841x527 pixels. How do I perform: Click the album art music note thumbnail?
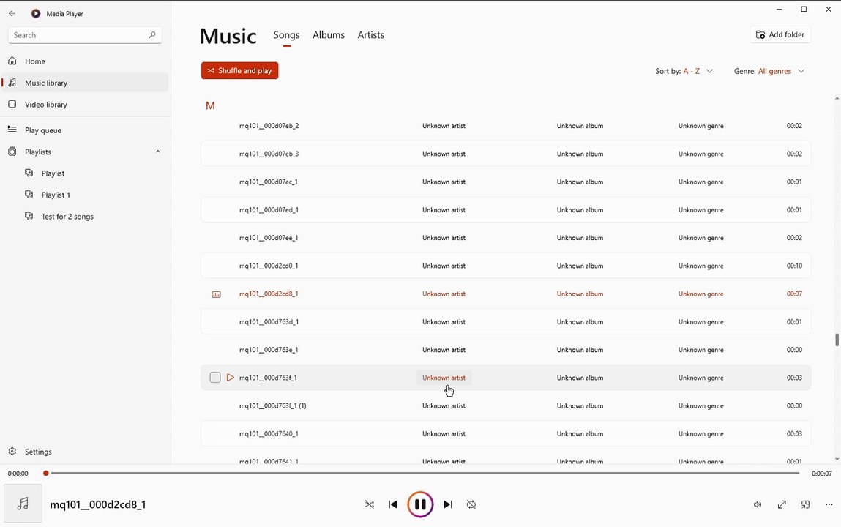23,504
